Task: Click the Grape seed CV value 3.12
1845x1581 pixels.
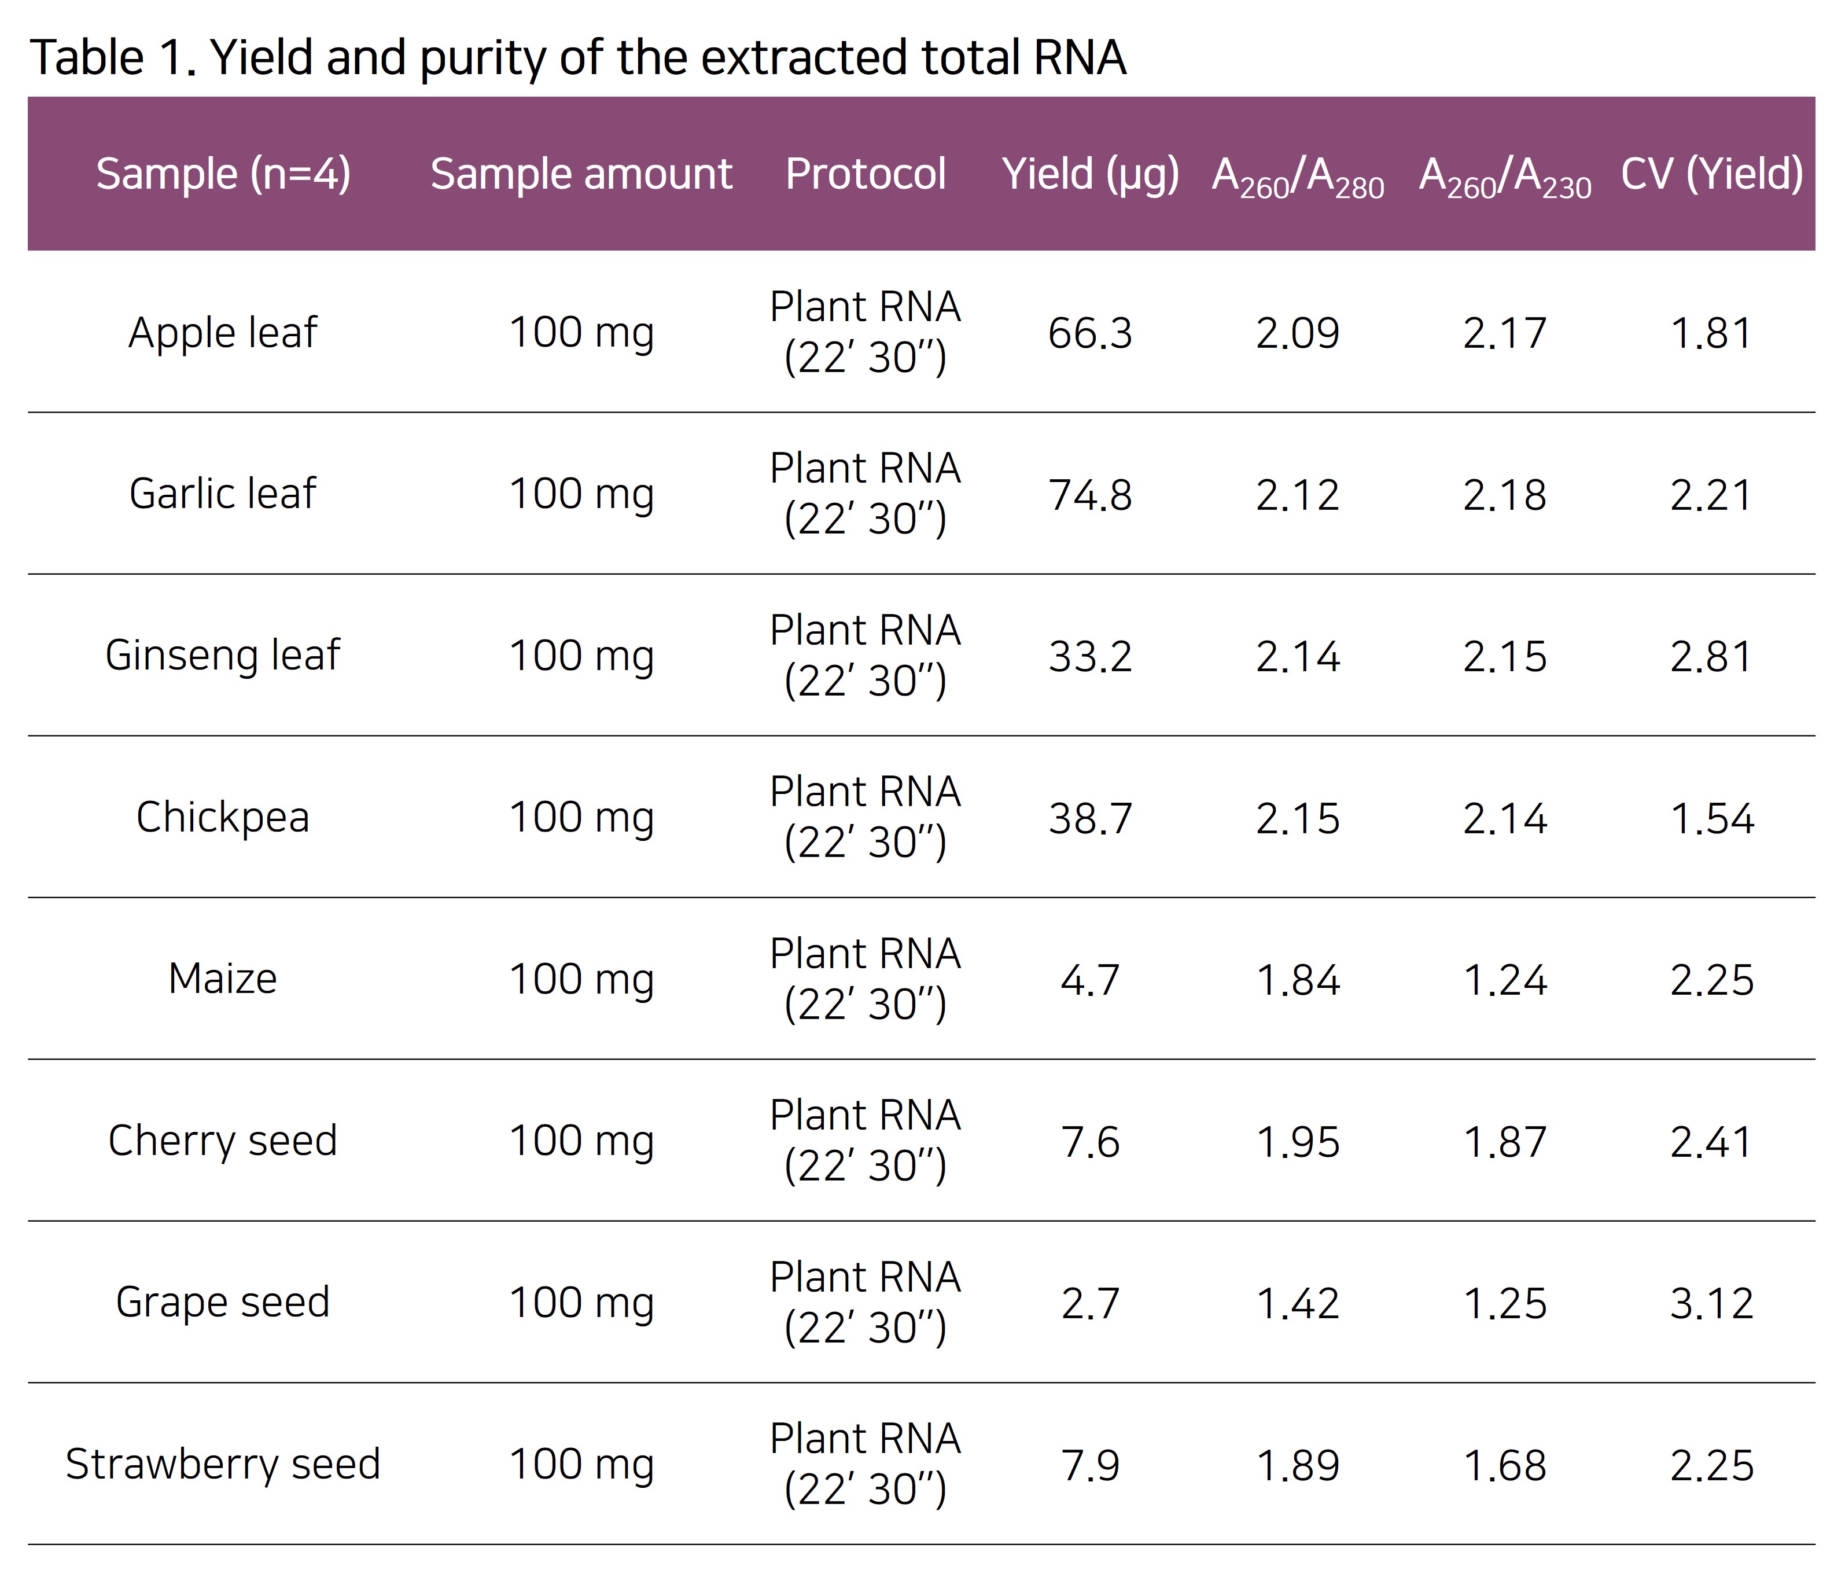Action: click(x=1711, y=1304)
